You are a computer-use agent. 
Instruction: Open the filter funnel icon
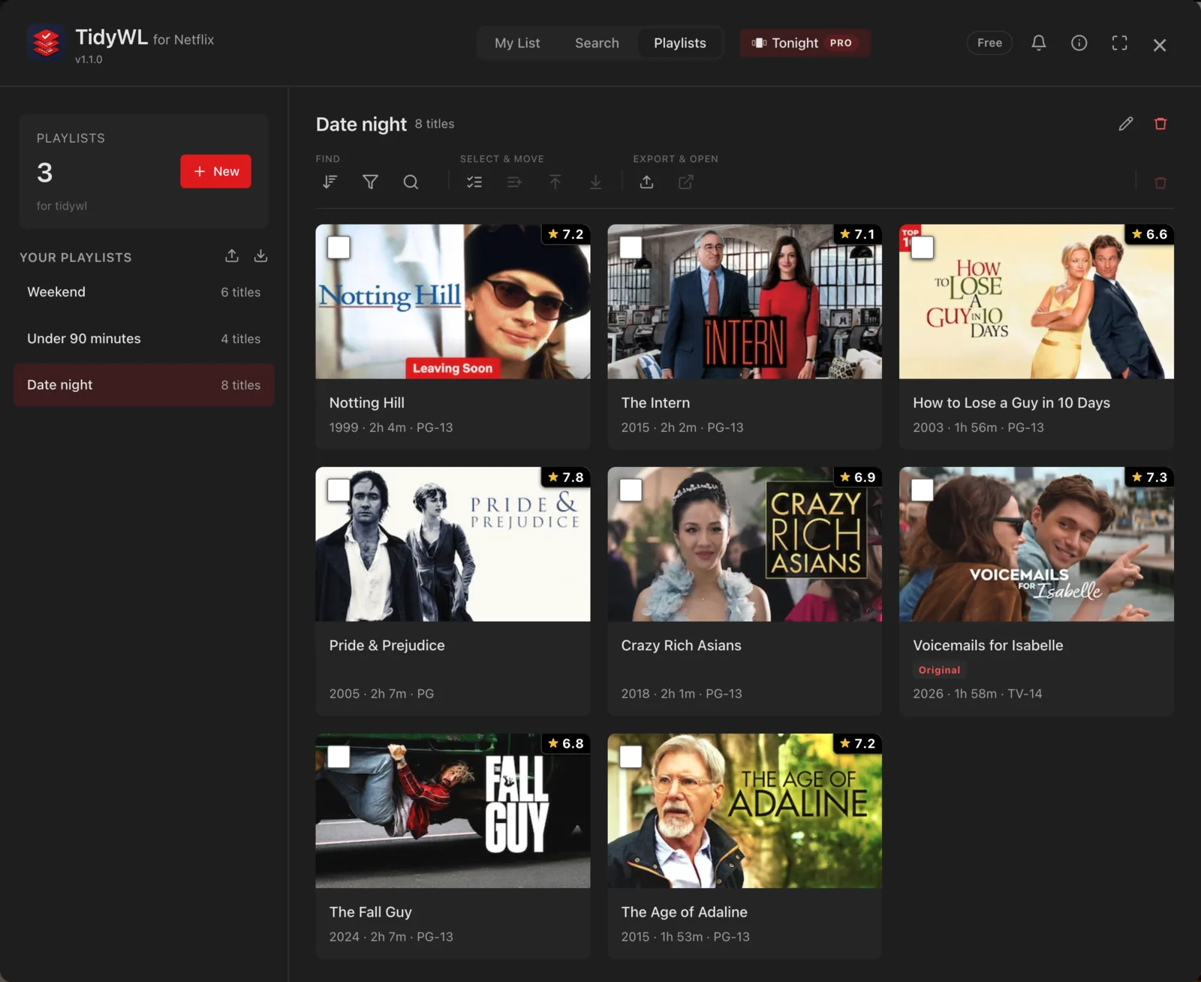(370, 182)
